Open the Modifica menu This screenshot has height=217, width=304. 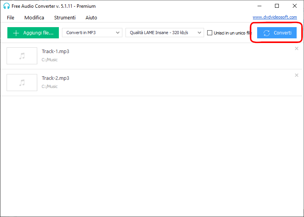tap(34, 18)
